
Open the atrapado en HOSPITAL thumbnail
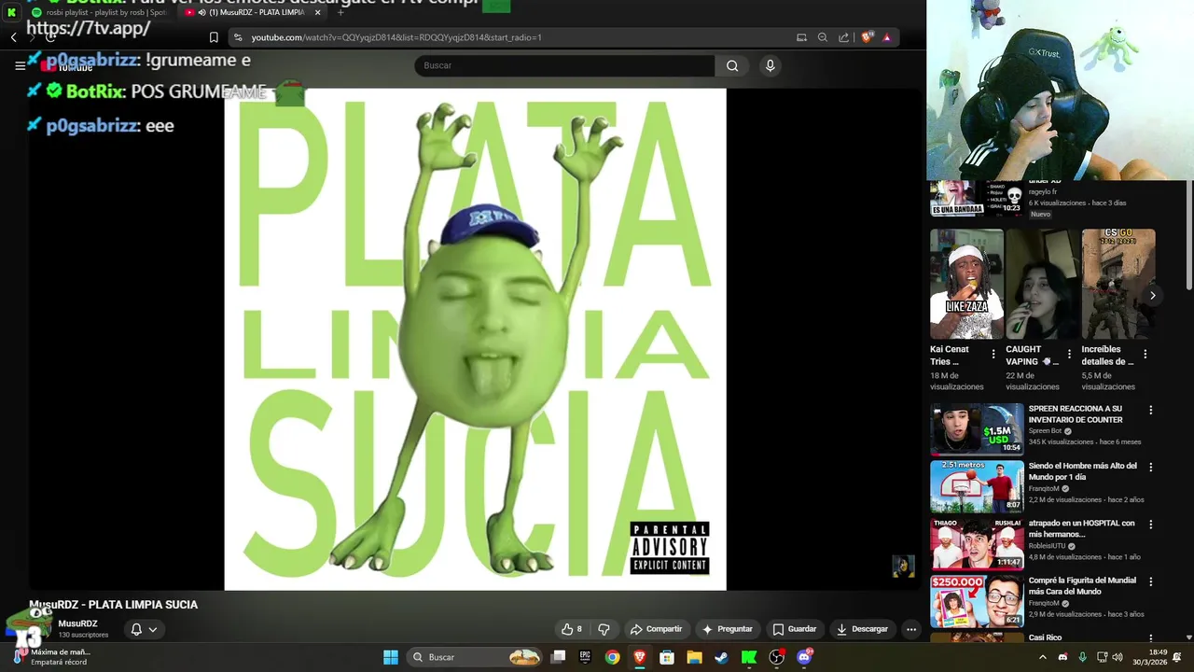coord(977,543)
